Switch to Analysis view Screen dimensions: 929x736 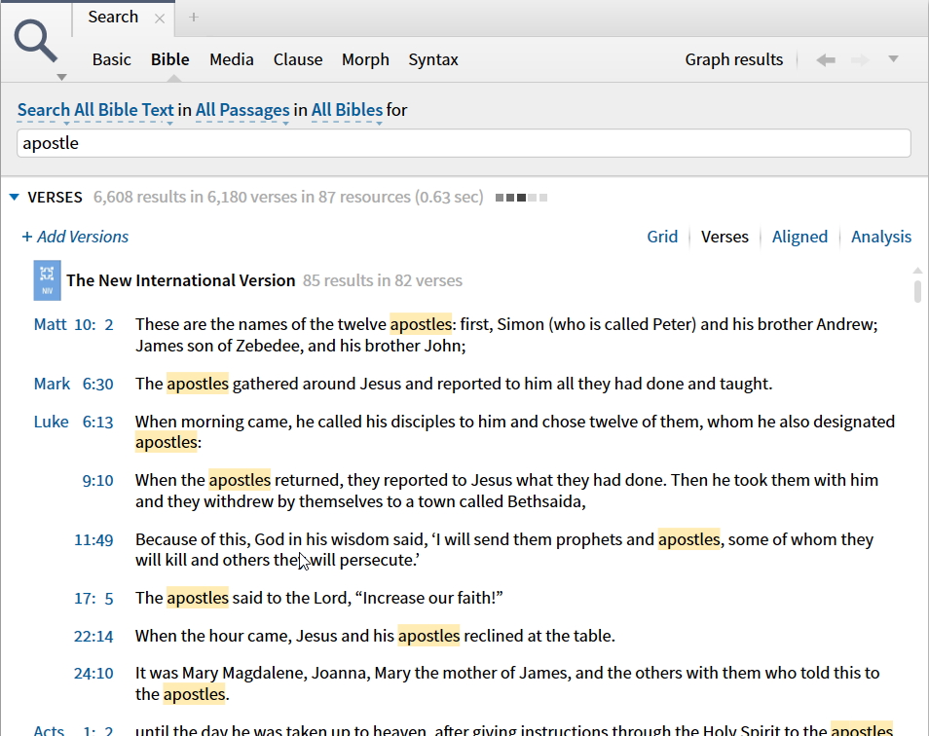click(881, 237)
